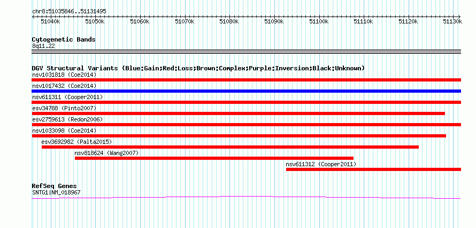Viewport: 476px width, 228px height.
Task: Click the nsv1031818 (Coe2014) label
Action: pyautogui.click(x=64, y=75)
